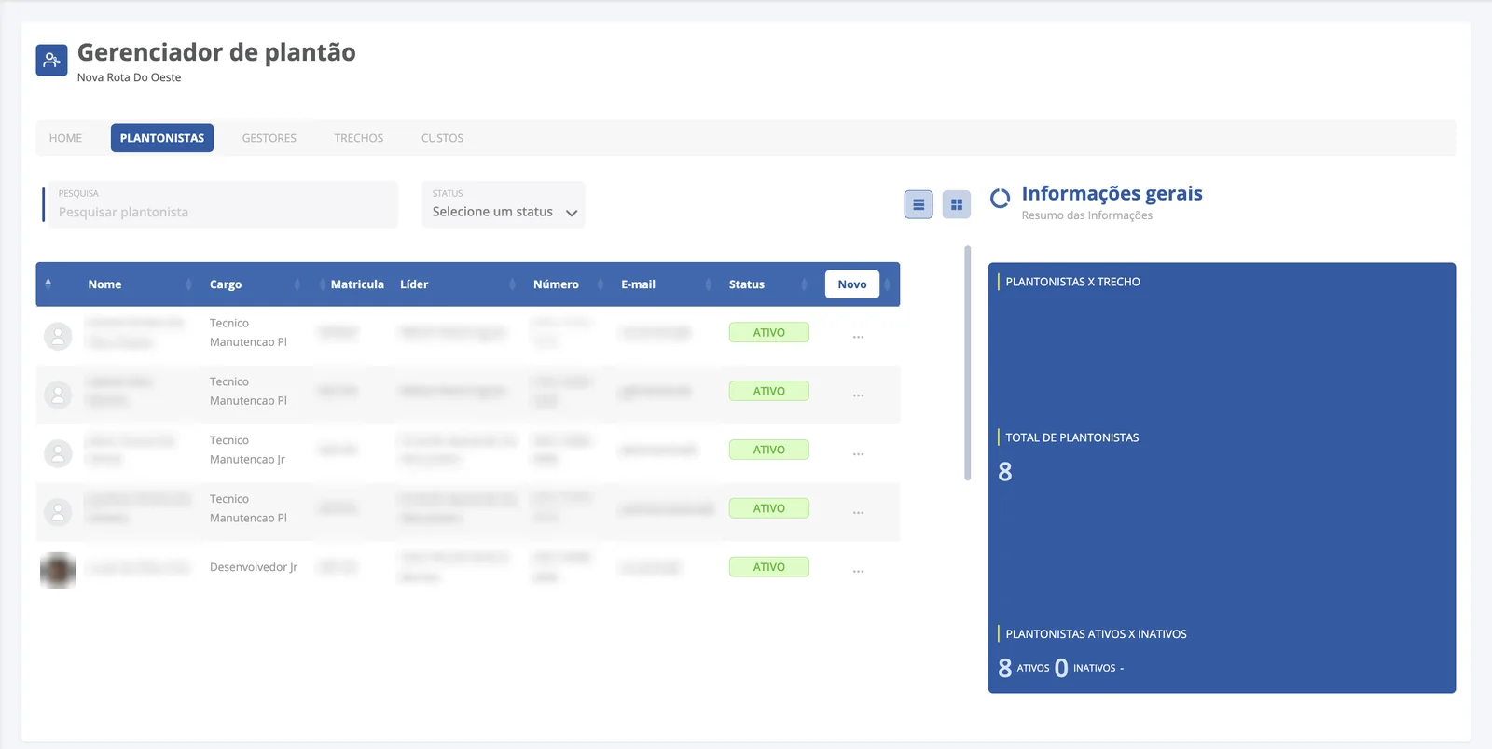Click ATIVO badge in Tecnico Manutencao Jr row
1492x749 pixels.
769,450
